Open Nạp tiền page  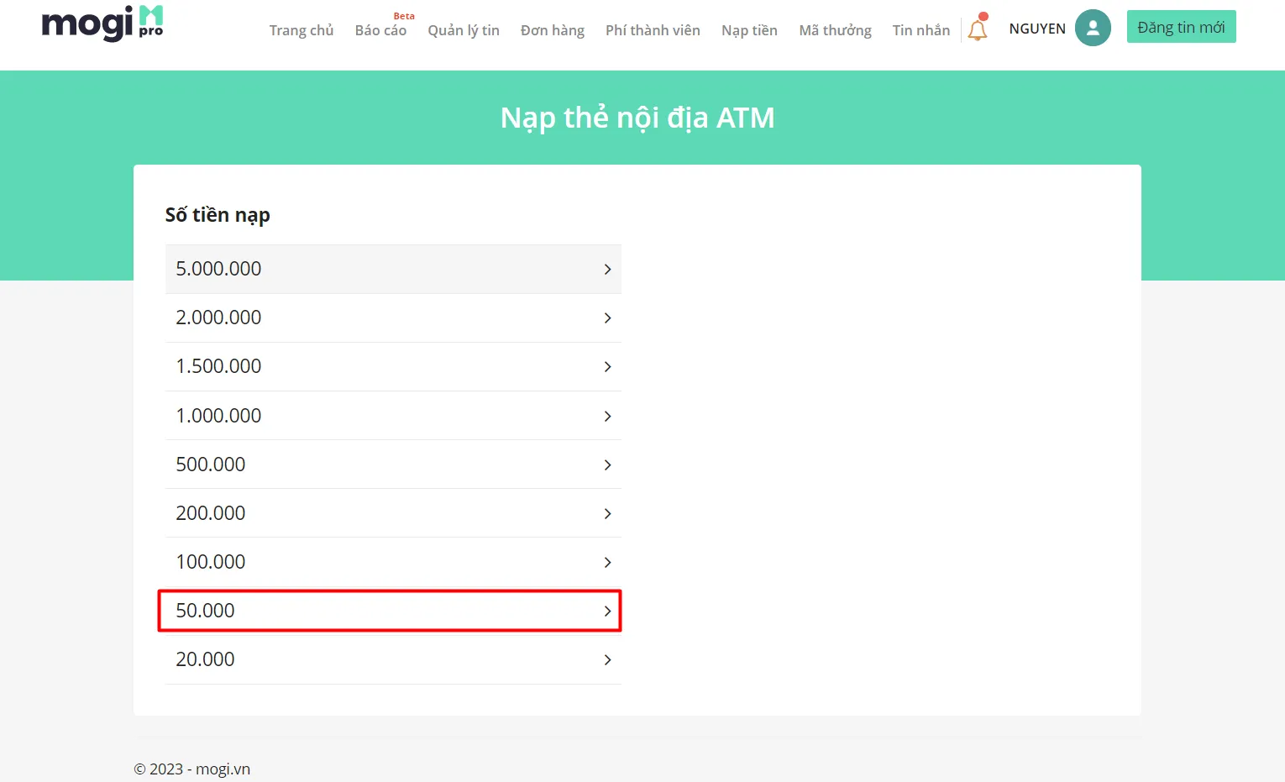[749, 30]
